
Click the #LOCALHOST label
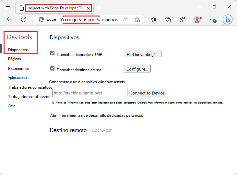pyautogui.click(x=101, y=131)
